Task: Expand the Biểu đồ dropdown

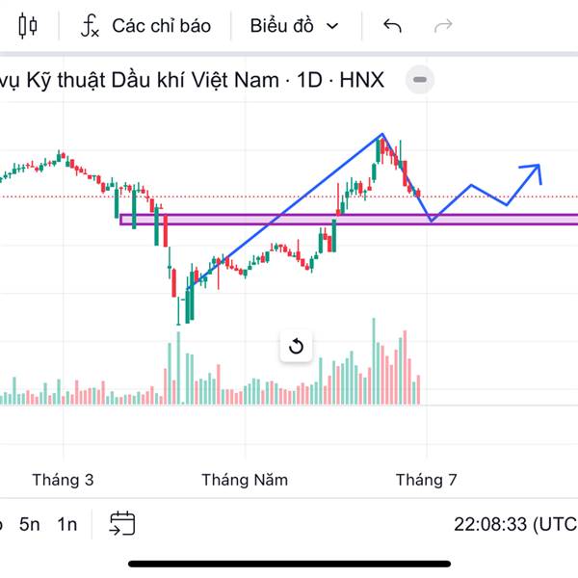Action: point(294,26)
